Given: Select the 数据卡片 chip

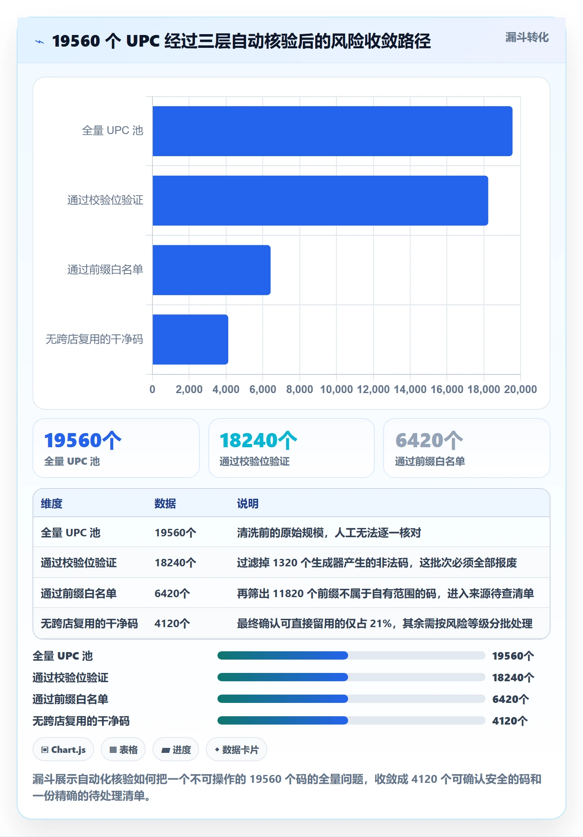Looking at the screenshot, I should coord(237,750).
